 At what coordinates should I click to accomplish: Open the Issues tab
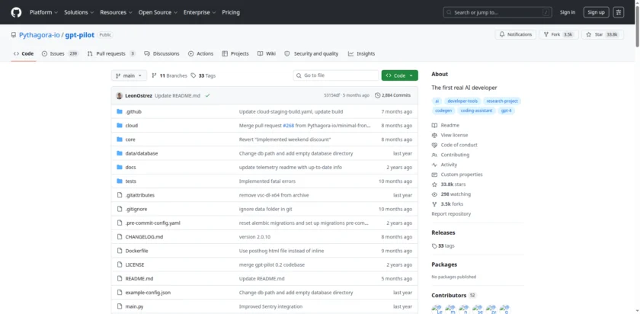point(60,53)
